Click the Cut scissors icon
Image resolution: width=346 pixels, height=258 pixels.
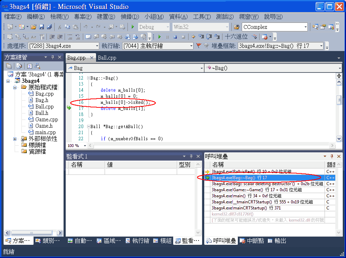pos(60,27)
